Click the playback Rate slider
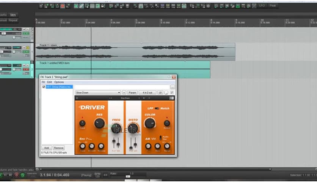Image resolution: width=317 pixels, height=184 pixels. click(128, 176)
